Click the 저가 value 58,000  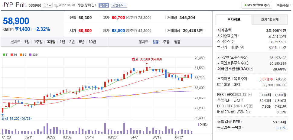pyautogui.click(x=118, y=31)
